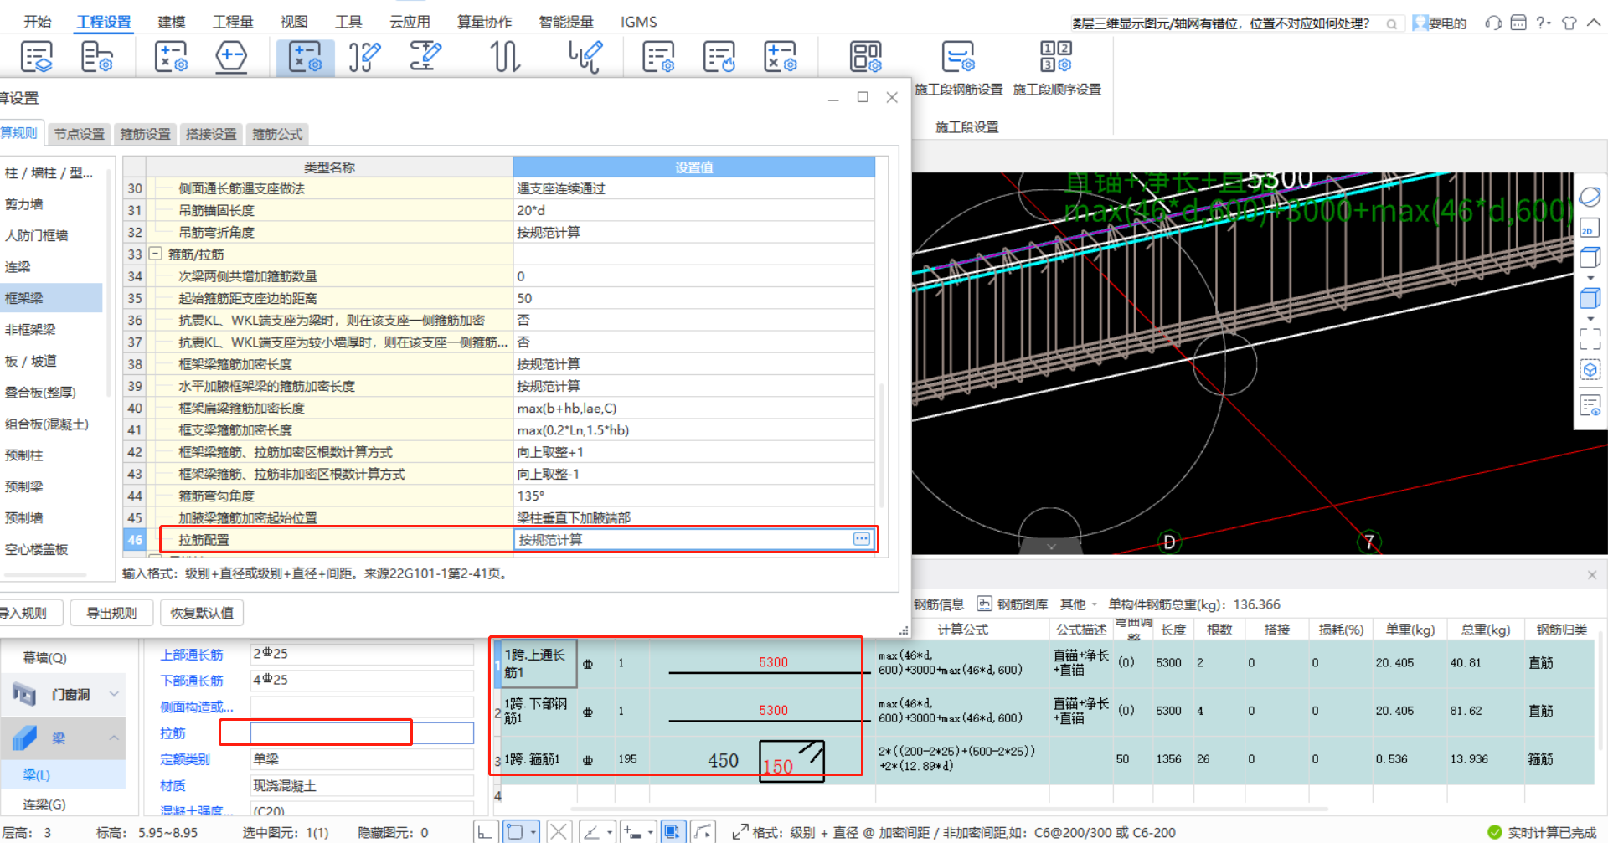The width and height of the screenshot is (1608, 843).
Task: Click the rebar hook with pencil icon
Action: click(364, 57)
